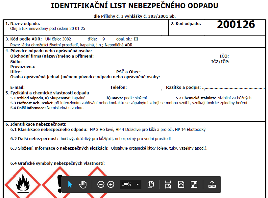Zoom out with the minus icon

pos(101,184)
